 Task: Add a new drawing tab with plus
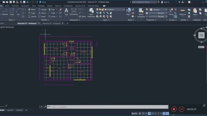(68, 23)
